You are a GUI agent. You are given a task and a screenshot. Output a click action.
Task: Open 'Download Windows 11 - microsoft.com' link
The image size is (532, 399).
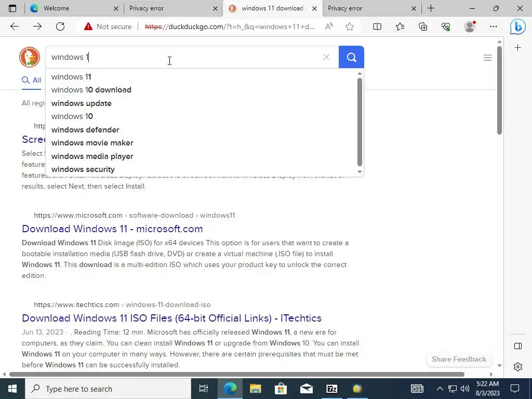click(x=112, y=229)
